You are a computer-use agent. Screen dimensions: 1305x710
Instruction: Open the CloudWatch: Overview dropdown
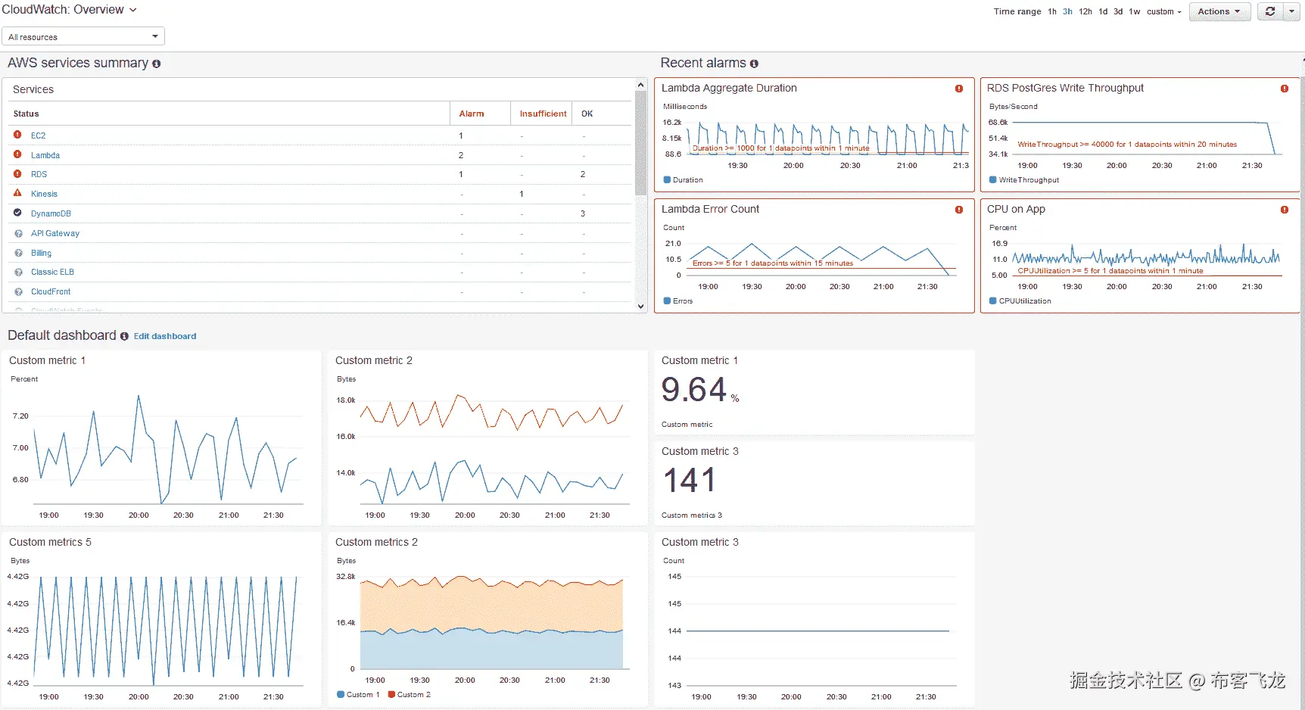click(x=70, y=10)
